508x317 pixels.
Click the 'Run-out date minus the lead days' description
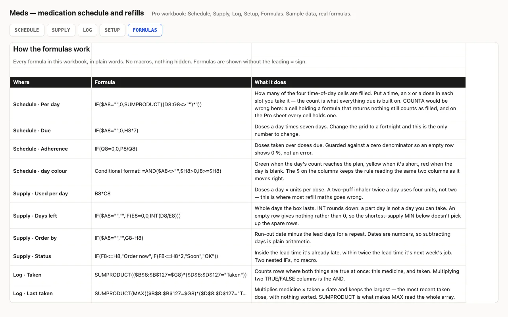(x=358, y=238)
